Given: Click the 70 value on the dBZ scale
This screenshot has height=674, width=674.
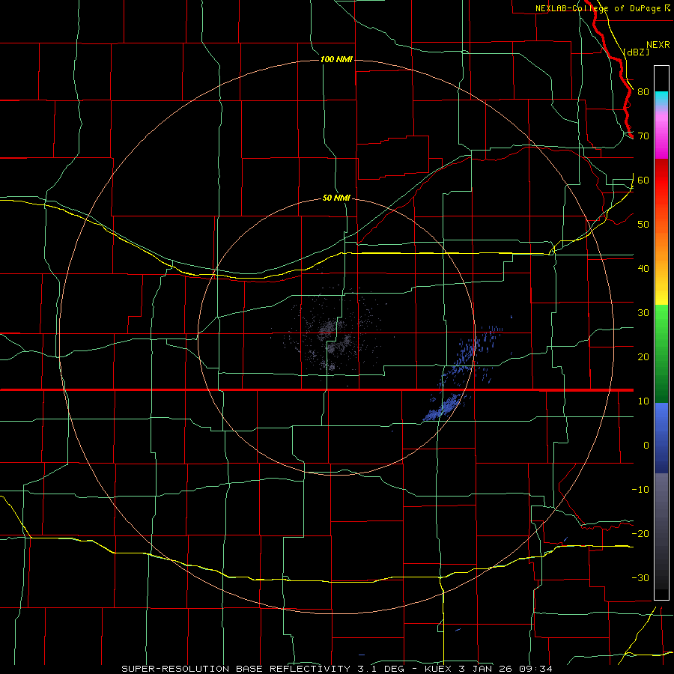Looking at the screenshot, I should (643, 136).
